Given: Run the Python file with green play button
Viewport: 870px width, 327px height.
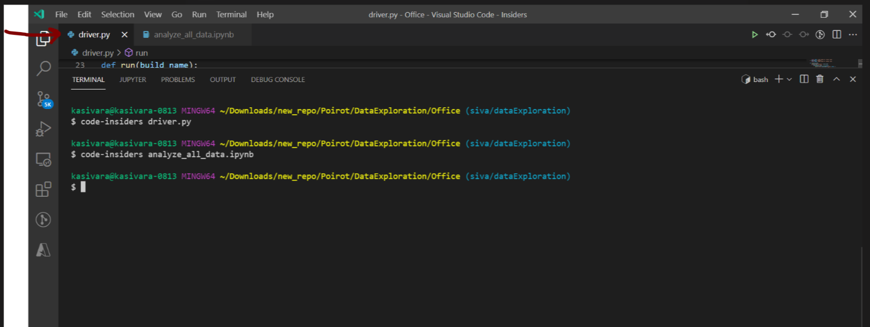Looking at the screenshot, I should [x=754, y=34].
